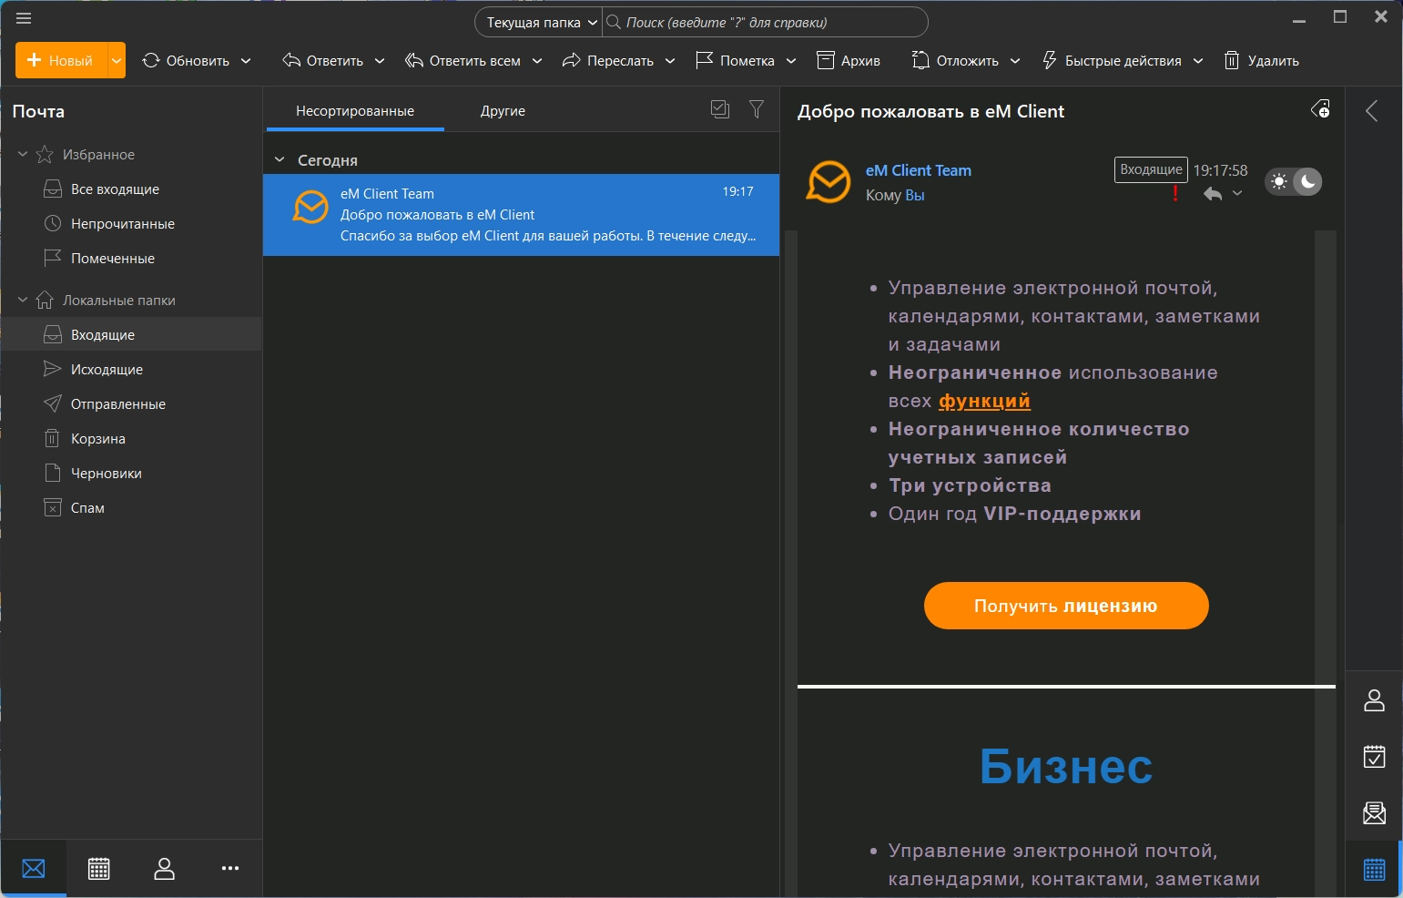Select the Входящие folder

[131, 335]
